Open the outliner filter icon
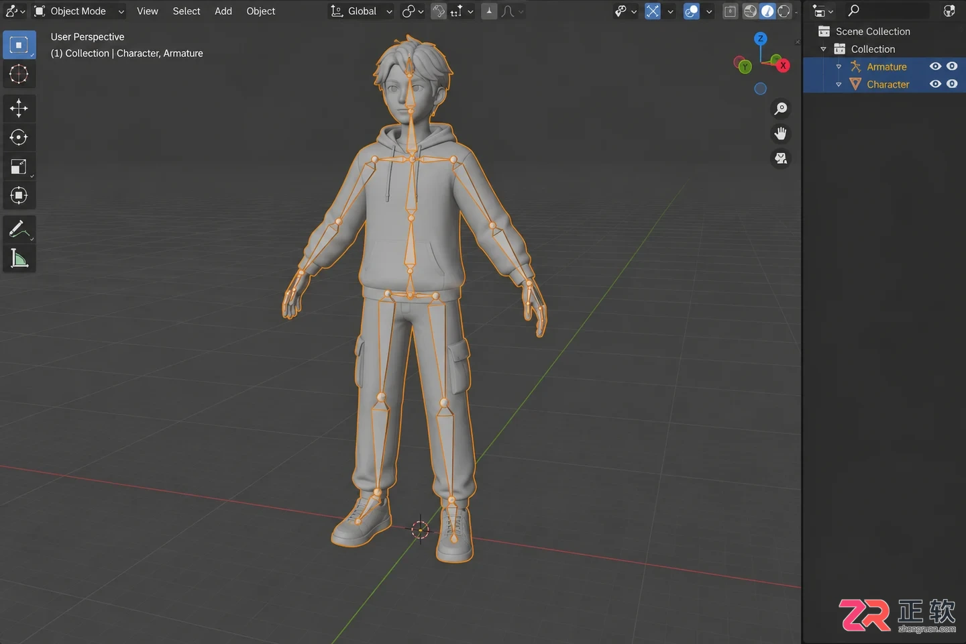Viewport: 966px width, 644px height. 949,11
